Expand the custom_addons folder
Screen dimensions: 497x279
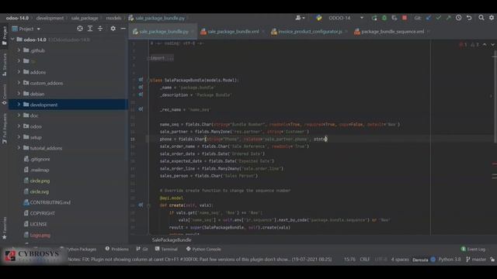[19, 83]
